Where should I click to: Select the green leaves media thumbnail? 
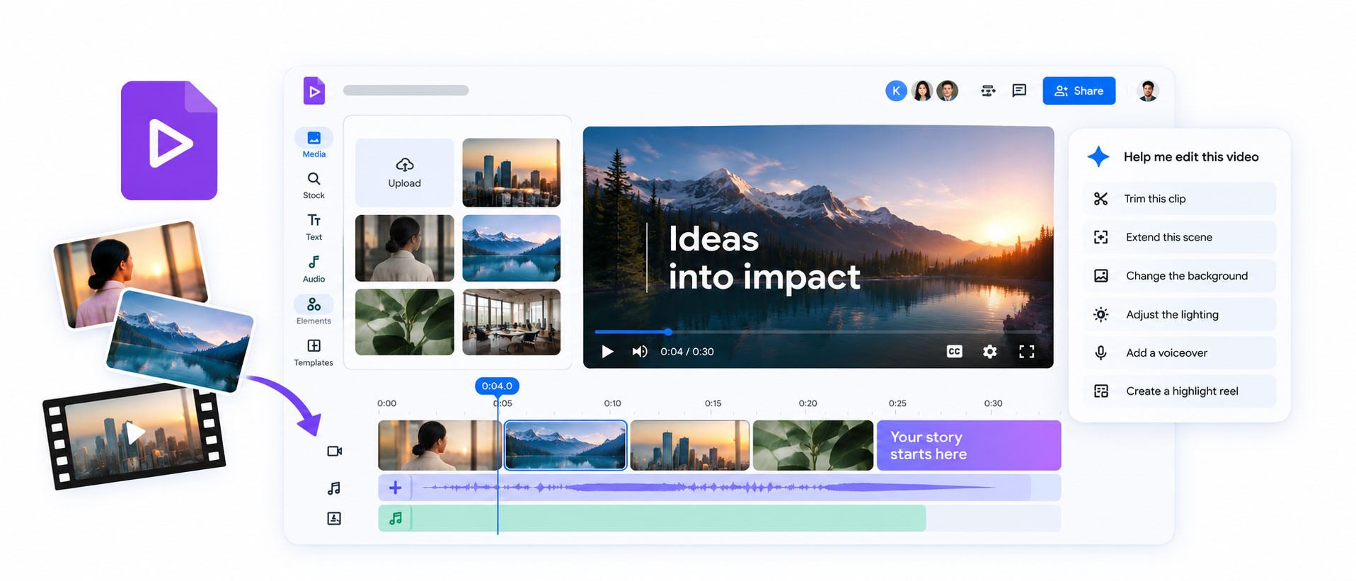pos(404,322)
